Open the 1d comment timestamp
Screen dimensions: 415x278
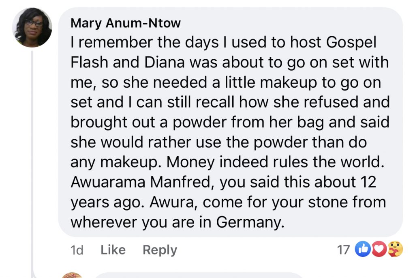coord(77,250)
